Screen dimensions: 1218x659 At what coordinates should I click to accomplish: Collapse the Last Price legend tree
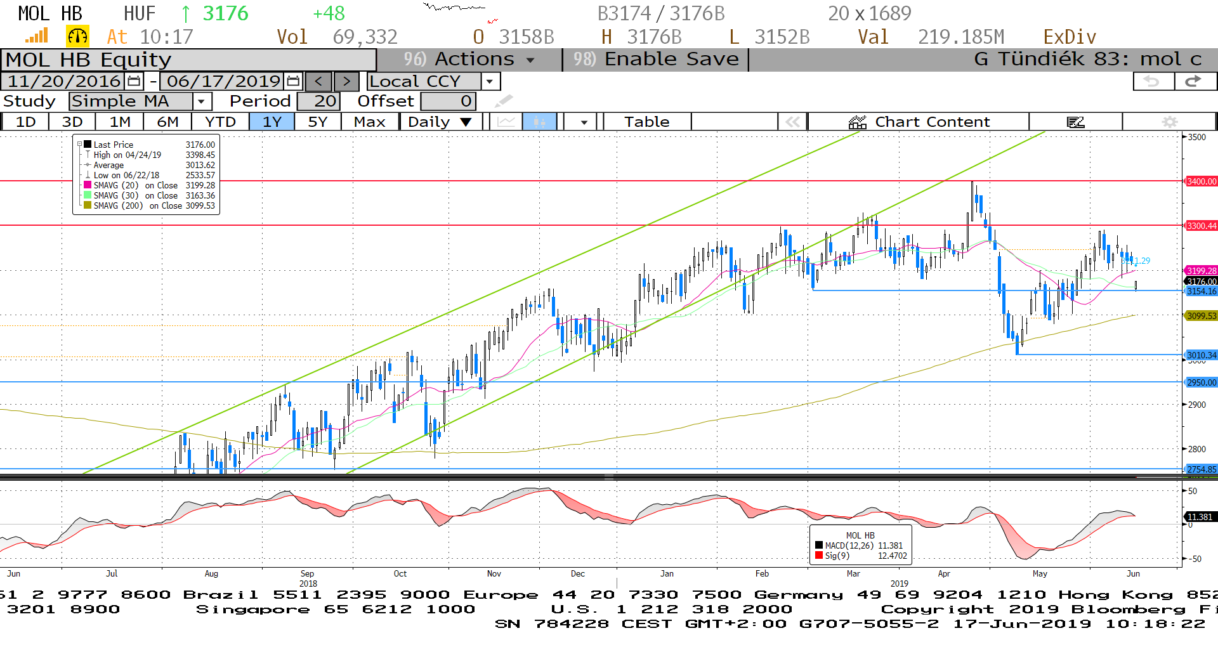click(80, 145)
